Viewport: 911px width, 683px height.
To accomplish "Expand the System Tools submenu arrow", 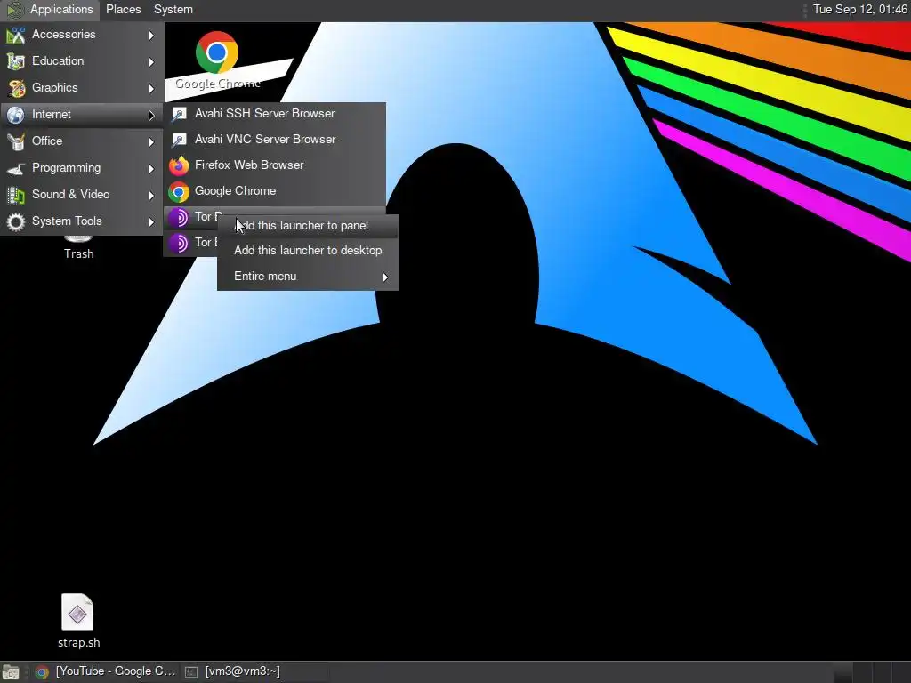I will pos(151,222).
